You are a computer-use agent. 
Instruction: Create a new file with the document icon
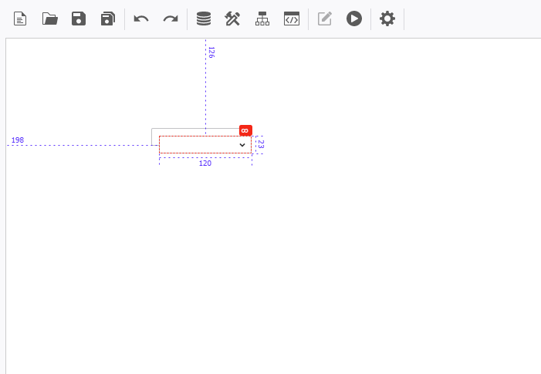(20, 19)
